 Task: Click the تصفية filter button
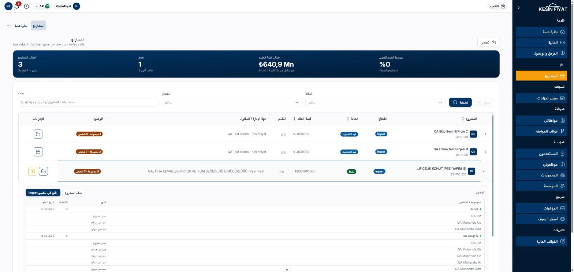pyautogui.click(x=461, y=102)
